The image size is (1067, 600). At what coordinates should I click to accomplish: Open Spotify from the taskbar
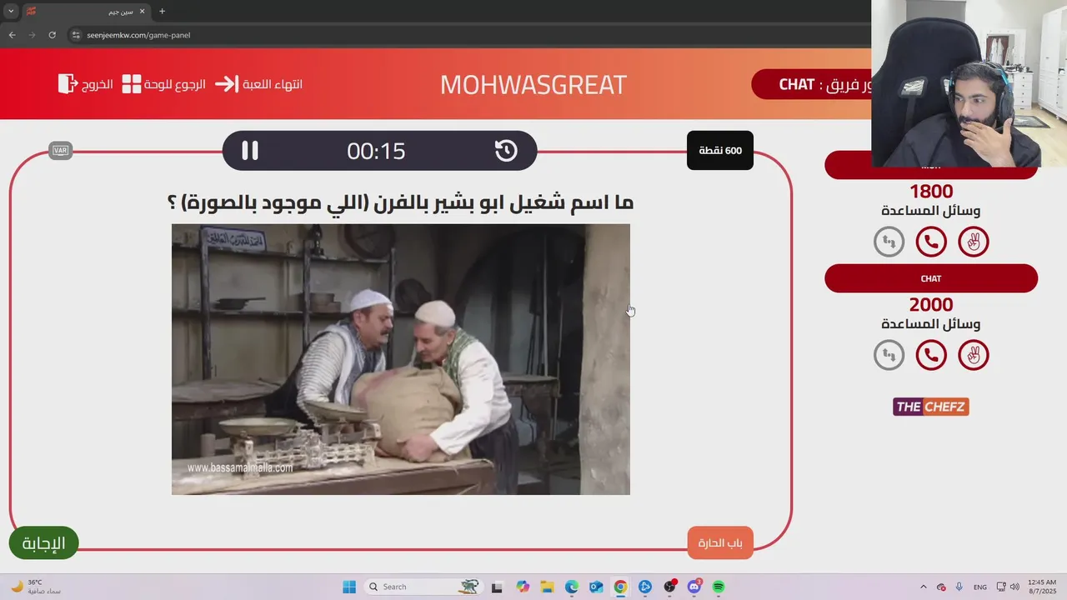pos(719,587)
